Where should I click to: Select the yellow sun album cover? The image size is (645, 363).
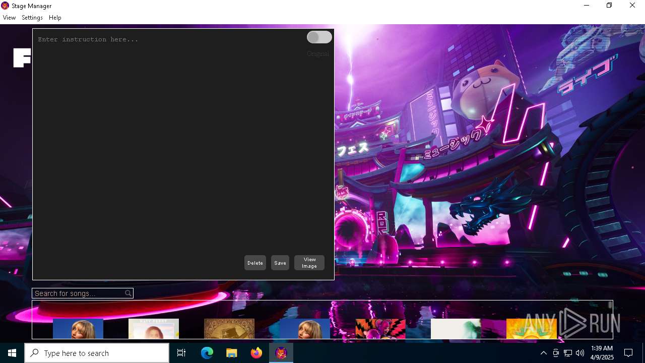532,329
